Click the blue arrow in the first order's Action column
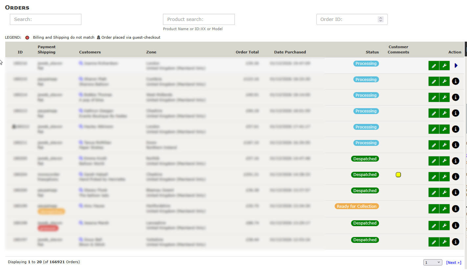The height and width of the screenshot is (275, 467). pos(456,65)
